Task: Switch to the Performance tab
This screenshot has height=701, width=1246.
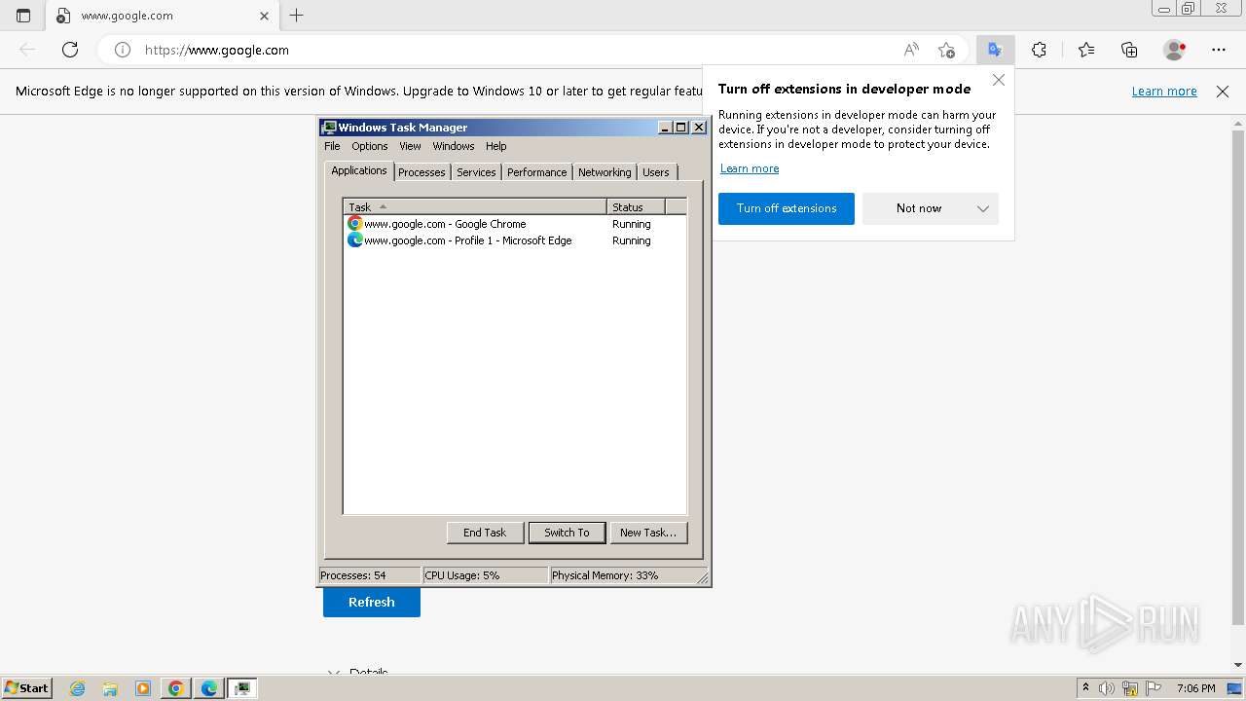Action: click(537, 172)
